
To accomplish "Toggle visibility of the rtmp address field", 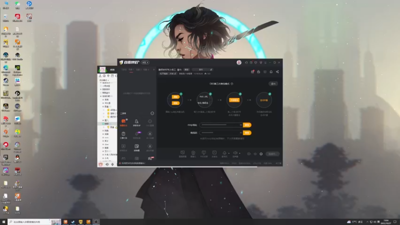I will click(x=240, y=125).
